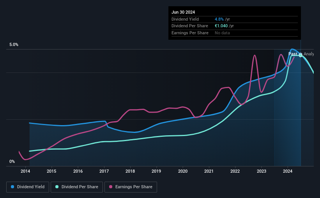Click the tooltip Dividend Yield row label

[x=185, y=19]
